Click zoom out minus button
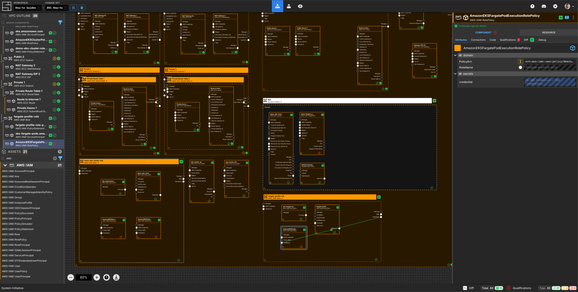The height and width of the screenshot is (292, 578). (x=71, y=277)
